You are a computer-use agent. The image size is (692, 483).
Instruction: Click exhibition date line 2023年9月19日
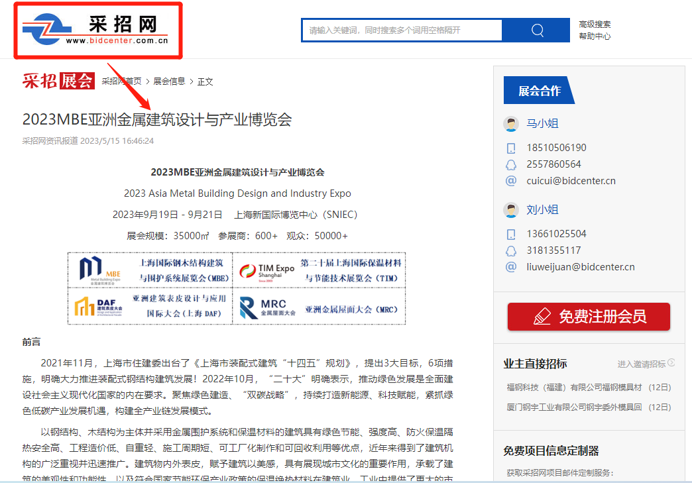[235, 215]
